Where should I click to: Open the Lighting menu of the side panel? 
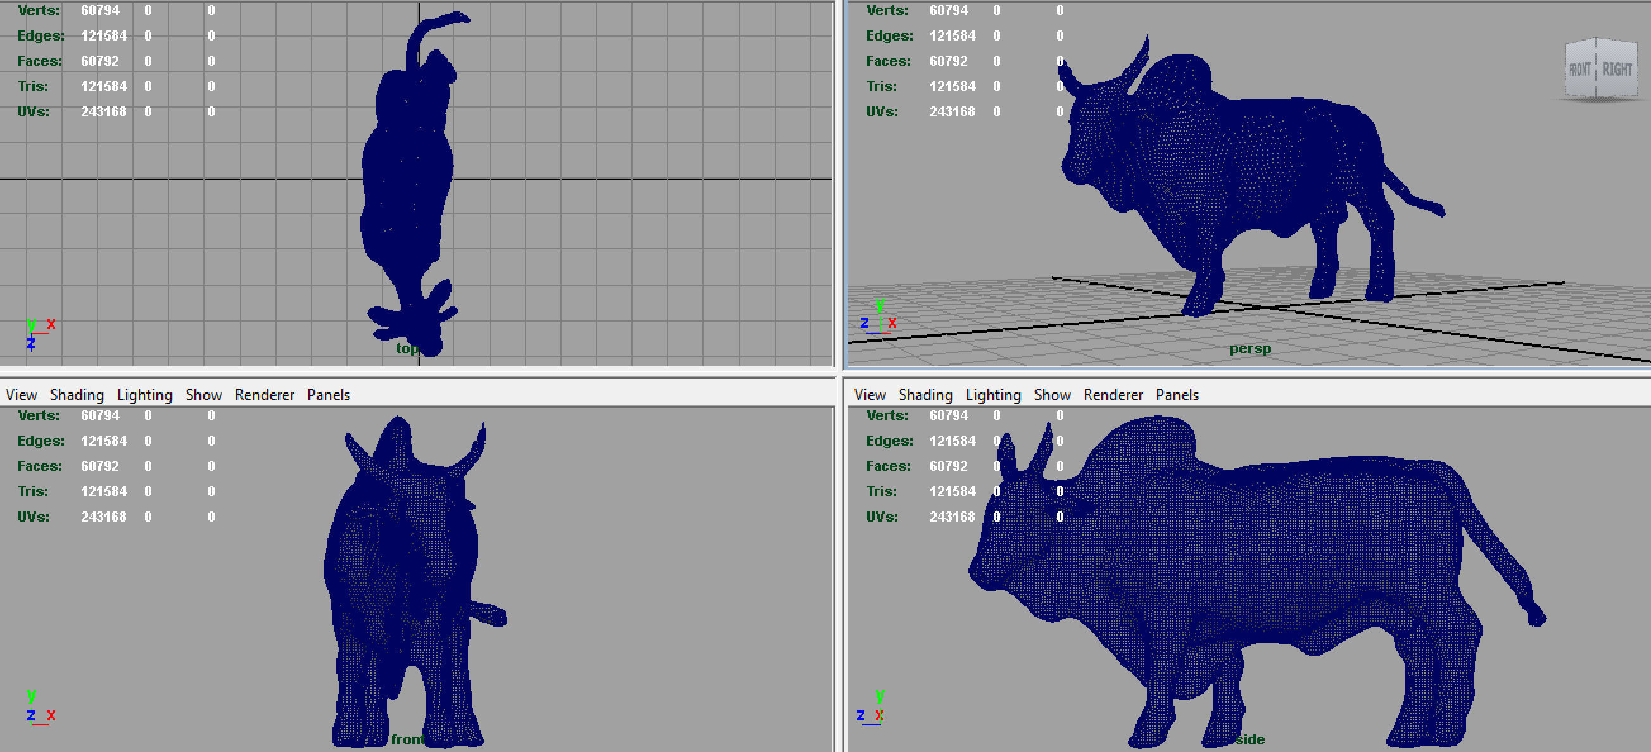coord(993,394)
